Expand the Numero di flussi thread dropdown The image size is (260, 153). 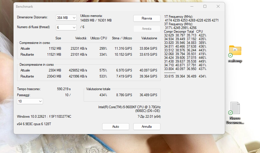coord(66,27)
